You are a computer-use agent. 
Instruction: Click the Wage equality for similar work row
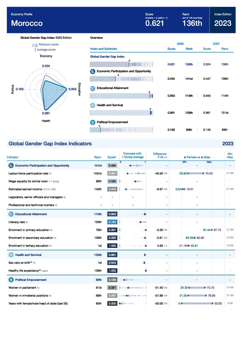click(28, 181)
